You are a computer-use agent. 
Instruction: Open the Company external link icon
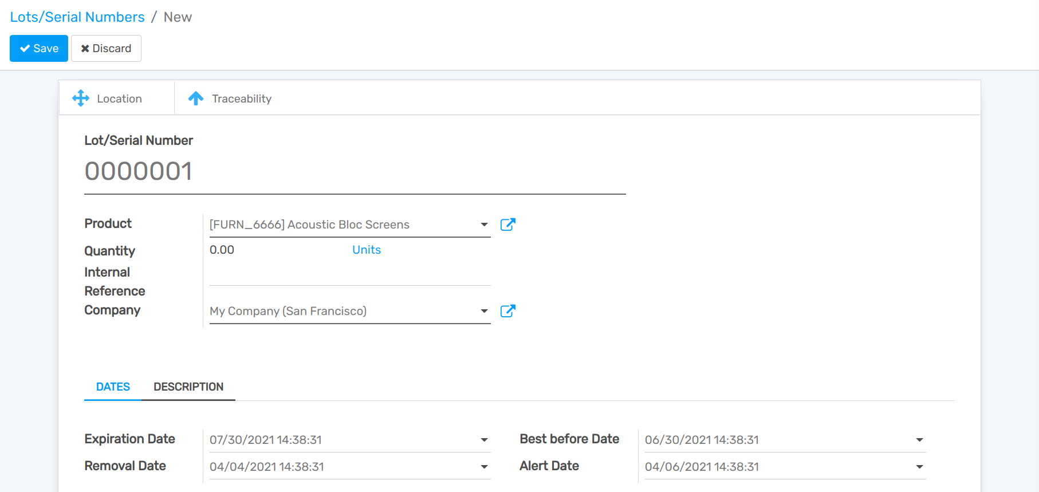point(507,311)
